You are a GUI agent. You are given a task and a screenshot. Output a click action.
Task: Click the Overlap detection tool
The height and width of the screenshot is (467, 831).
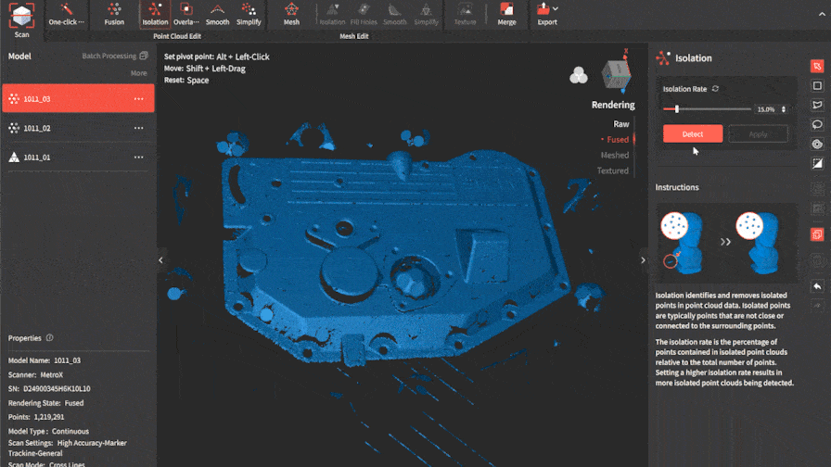(185, 14)
